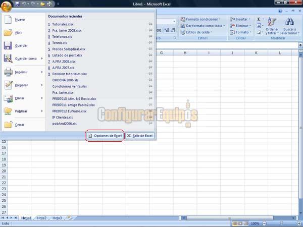Click Opciones de Excel button
Viewport: 303px width, 227px height.
coord(105,136)
